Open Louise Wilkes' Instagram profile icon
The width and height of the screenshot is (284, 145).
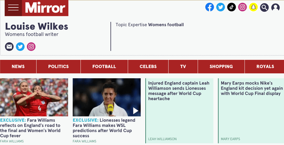[31, 46]
